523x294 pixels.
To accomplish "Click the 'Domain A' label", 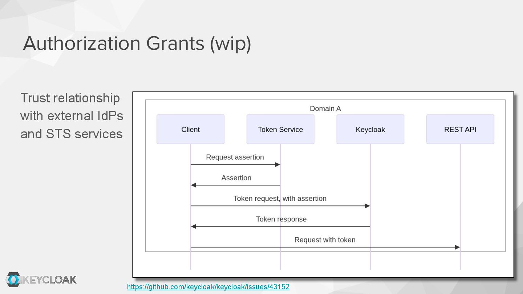I will coord(325,109).
